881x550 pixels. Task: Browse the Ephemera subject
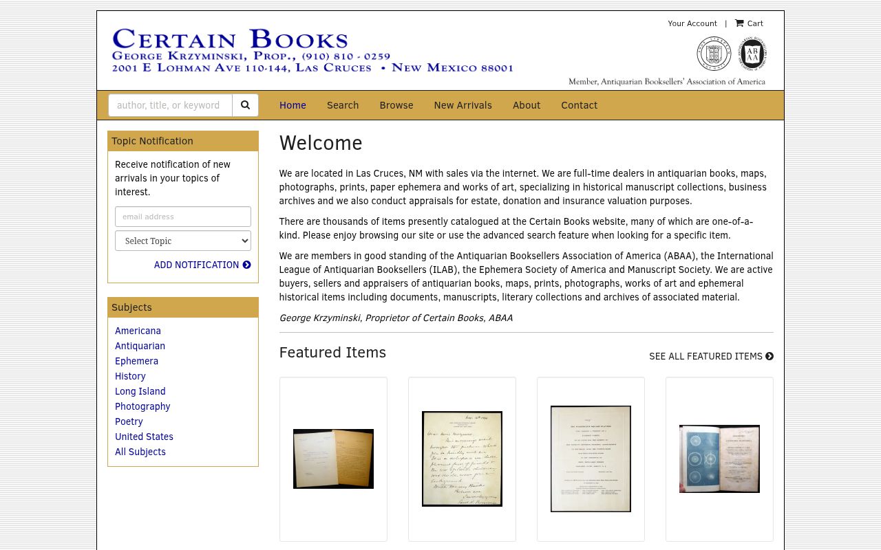pyautogui.click(x=136, y=361)
